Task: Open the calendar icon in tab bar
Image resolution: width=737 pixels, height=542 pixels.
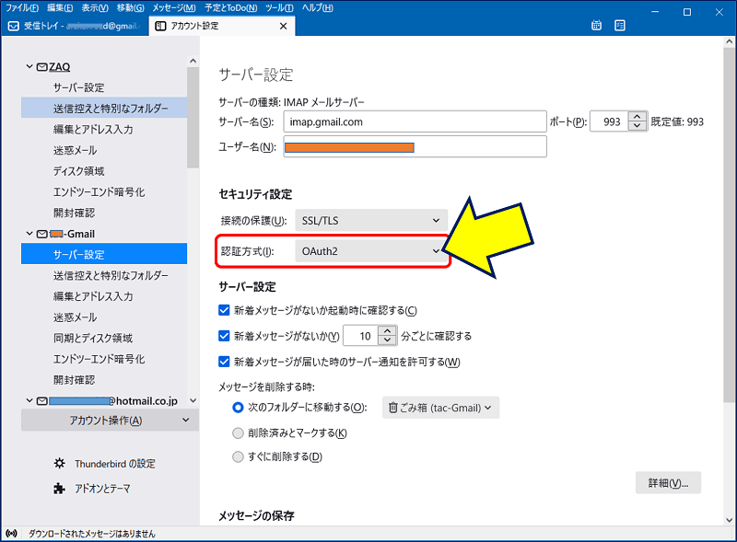Action: (596, 26)
